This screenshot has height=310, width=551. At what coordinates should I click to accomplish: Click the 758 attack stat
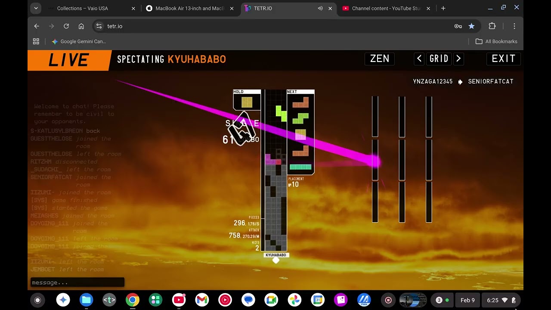pos(244,235)
